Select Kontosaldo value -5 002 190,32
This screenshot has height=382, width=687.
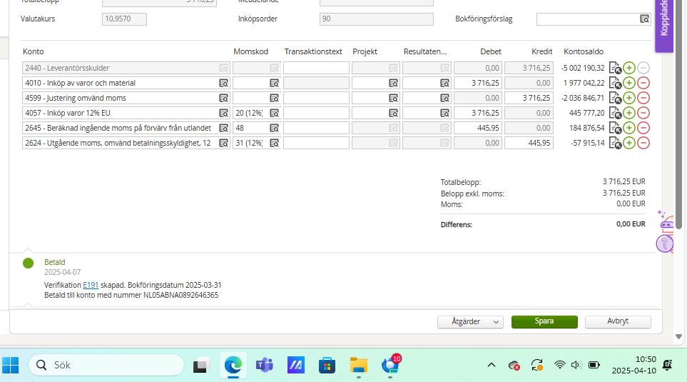[x=583, y=68]
